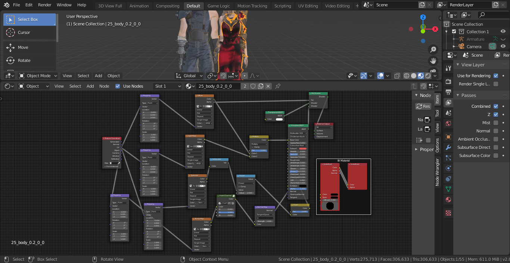510x263 pixels.
Task: Toggle Camera visibility eye in outliner
Action: pyautogui.click(x=503, y=46)
